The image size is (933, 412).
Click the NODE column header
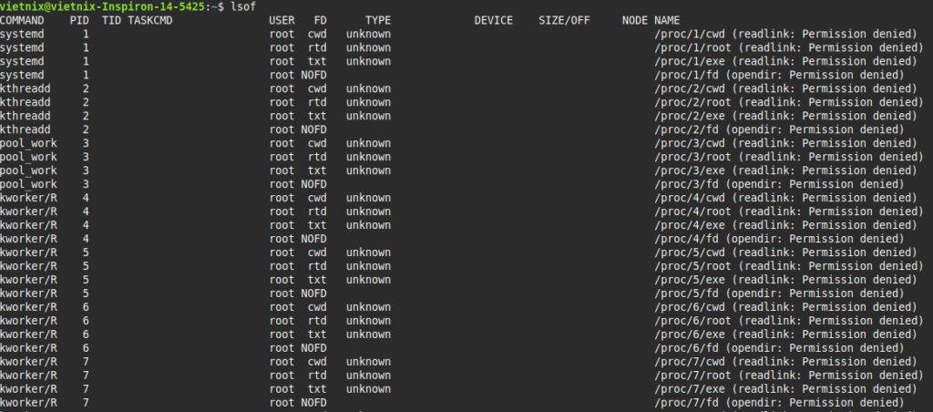[634, 20]
